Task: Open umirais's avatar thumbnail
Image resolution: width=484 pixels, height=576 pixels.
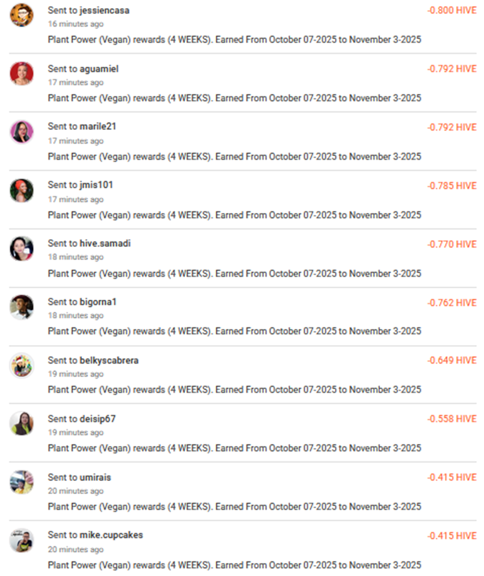Action: [22, 482]
